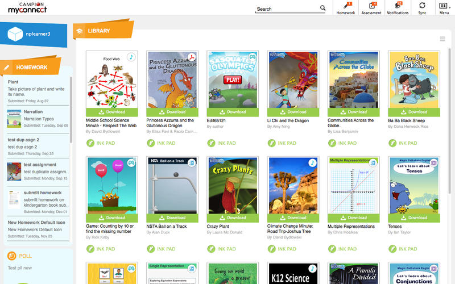This screenshot has height=284, width=455.
Task: Open the Single Representation cover thumbnail
Action: coord(172,273)
